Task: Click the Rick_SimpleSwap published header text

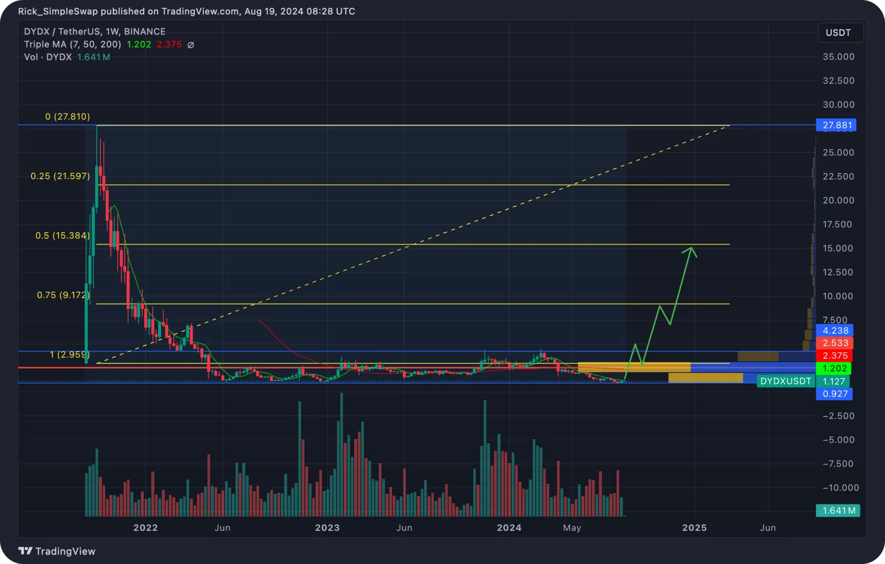Action: pos(186,11)
